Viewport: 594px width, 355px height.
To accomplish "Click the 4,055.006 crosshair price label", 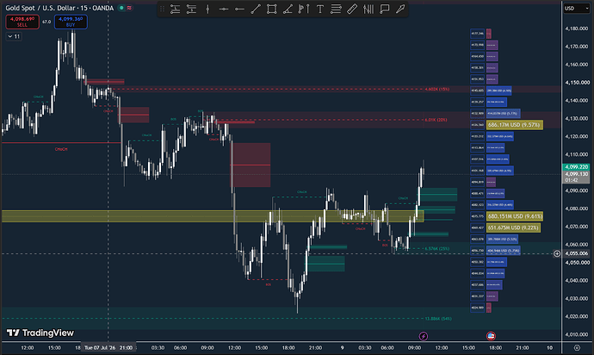I will point(576,253).
